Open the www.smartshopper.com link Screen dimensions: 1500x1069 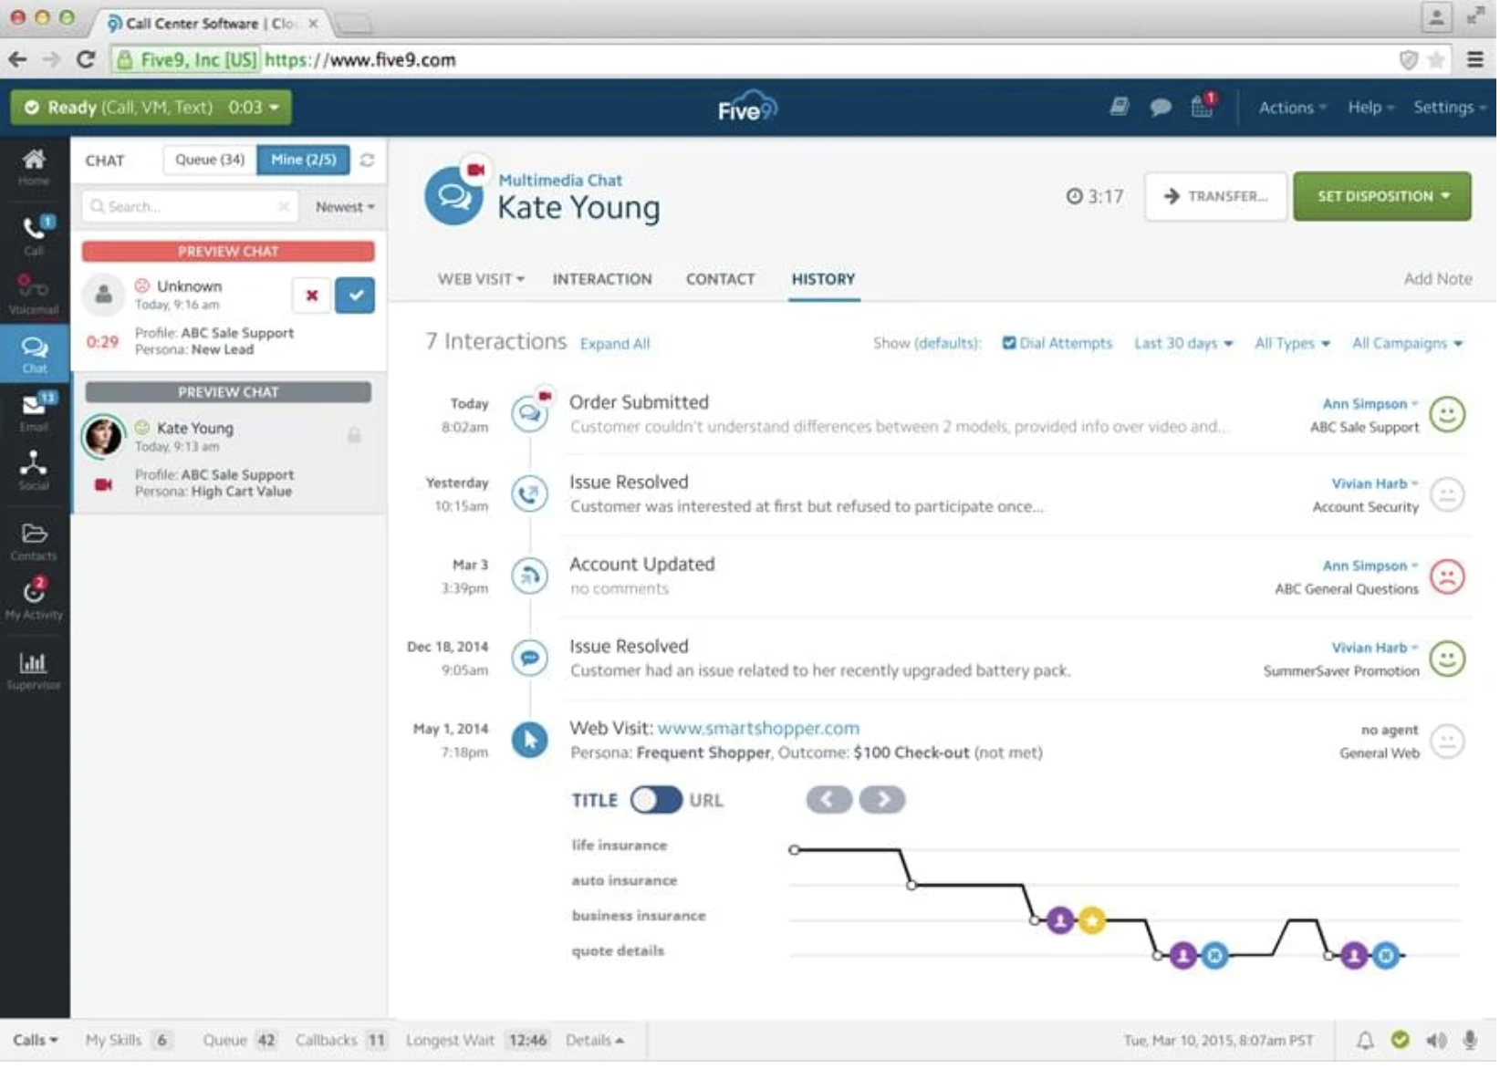click(758, 729)
